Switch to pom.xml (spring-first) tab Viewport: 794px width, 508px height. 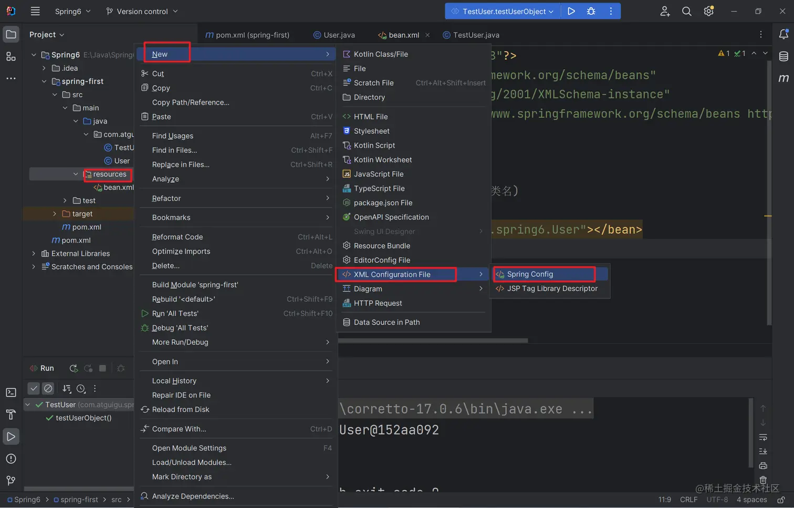(x=247, y=35)
